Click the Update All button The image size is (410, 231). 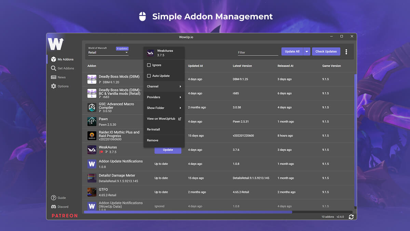click(x=292, y=52)
